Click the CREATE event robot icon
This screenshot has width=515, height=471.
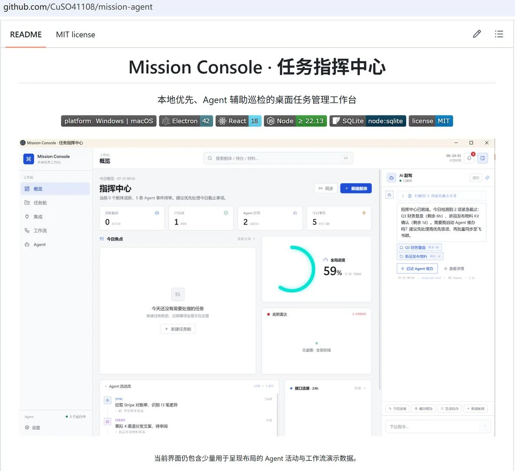[x=108, y=421]
